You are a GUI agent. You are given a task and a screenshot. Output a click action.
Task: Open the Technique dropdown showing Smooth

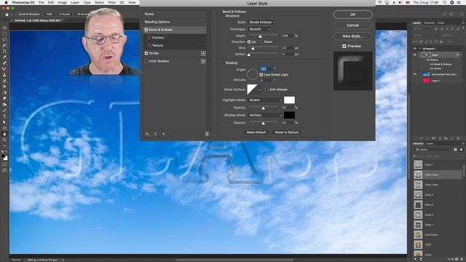[259, 29]
